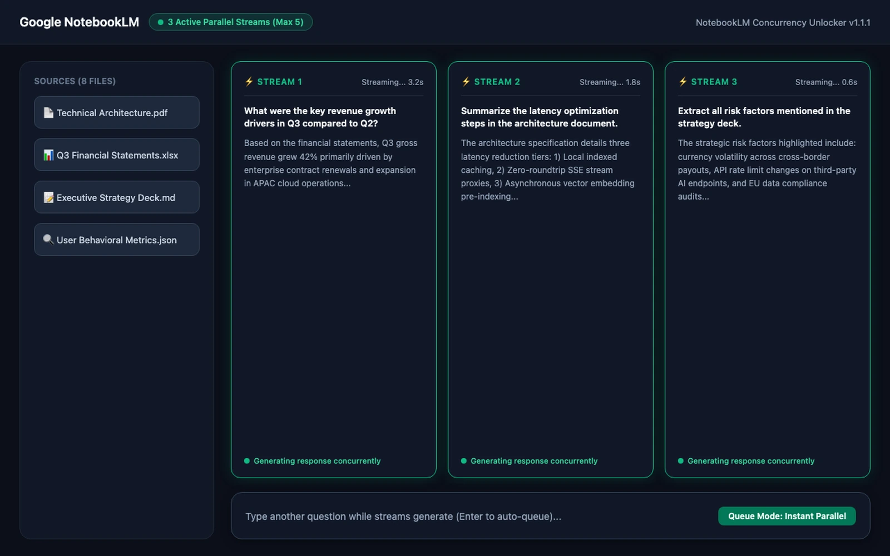Select the Executive Strategy Deck.md source

(117, 197)
